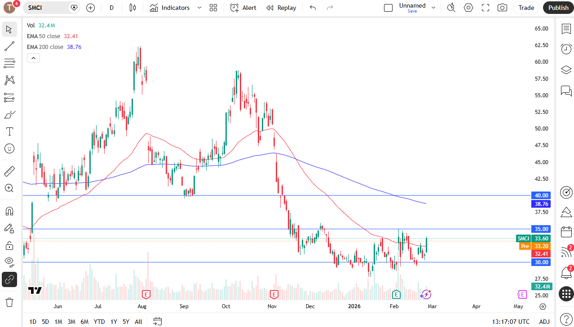Toggle magnet mode for drawings
This screenshot has width=574, height=327.
click(x=9, y=211)
